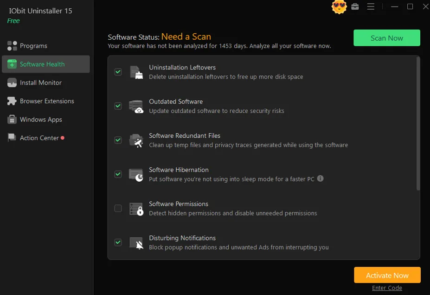Open Browser Extensions section
This screenshot has height=295, width=430.
tap(46, 101)
